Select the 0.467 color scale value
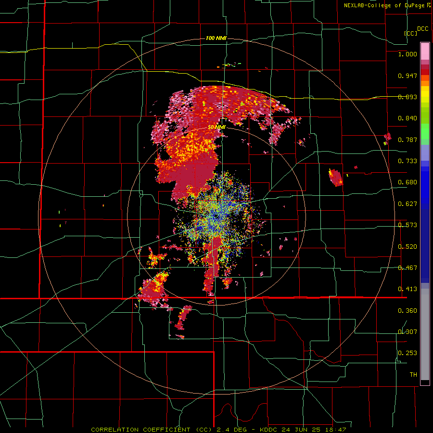Screen dimensions: 433x433 click(408, 268)
